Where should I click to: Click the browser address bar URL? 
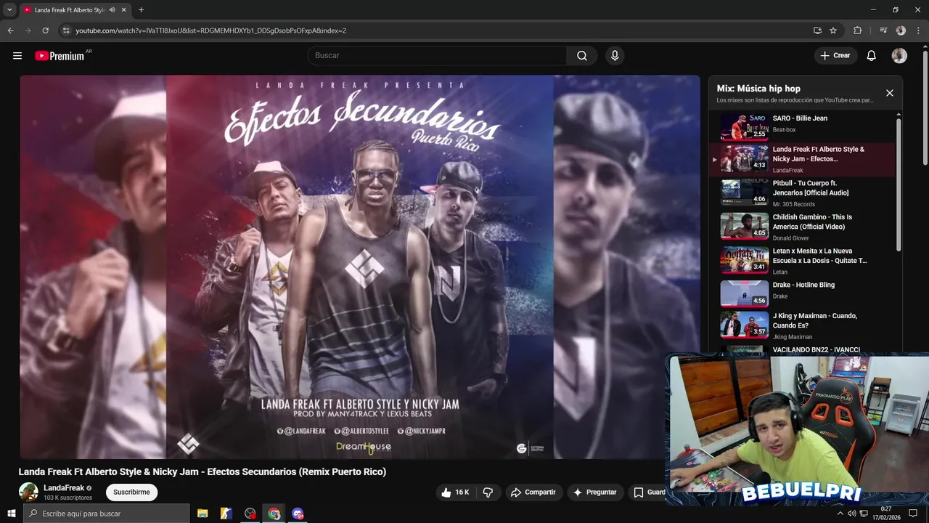point(210,31)
